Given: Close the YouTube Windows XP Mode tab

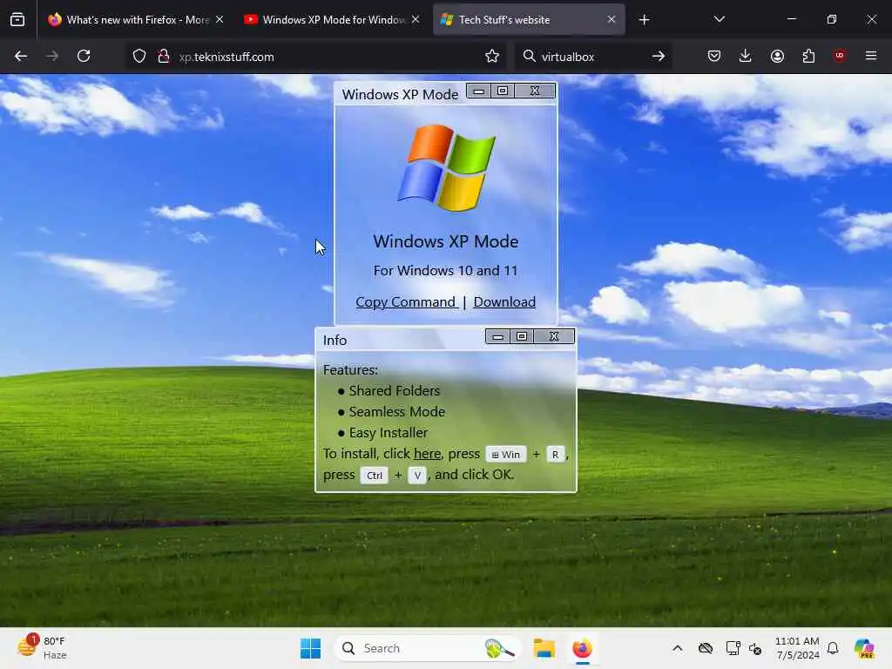Looking at the screenshot, I should coord(416,19).
